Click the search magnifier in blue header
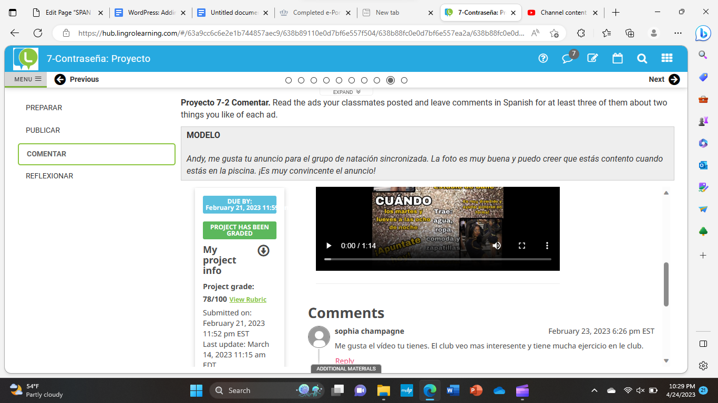Viewport: 718px width, 403px height. click(x=642, y=58)
